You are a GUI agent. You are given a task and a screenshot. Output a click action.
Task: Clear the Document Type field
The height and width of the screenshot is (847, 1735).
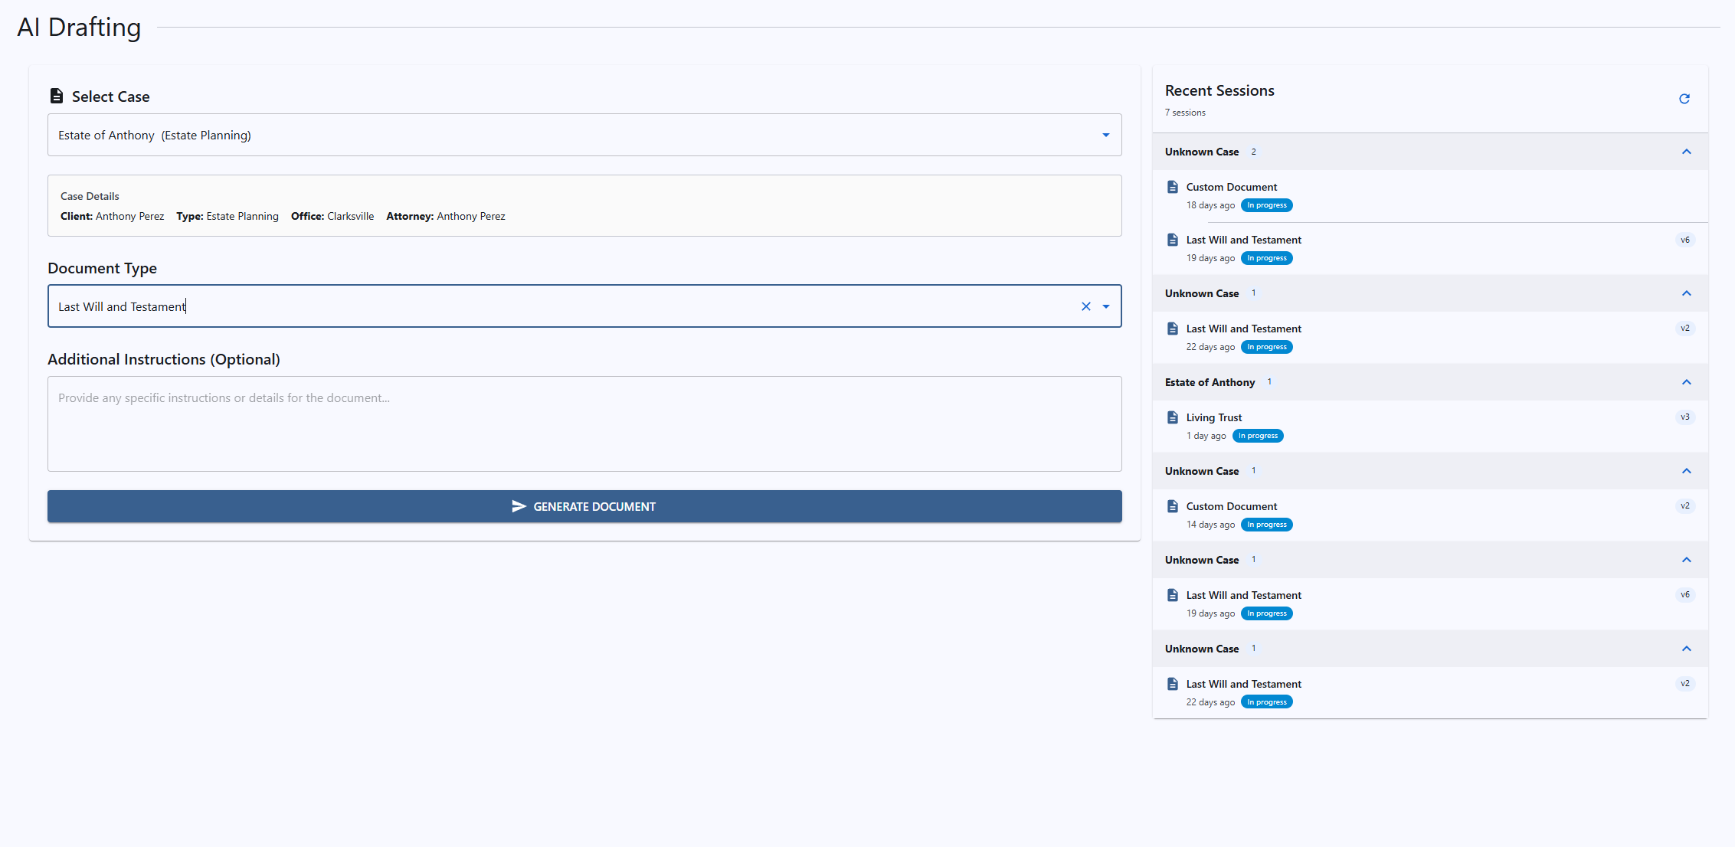1085,306
